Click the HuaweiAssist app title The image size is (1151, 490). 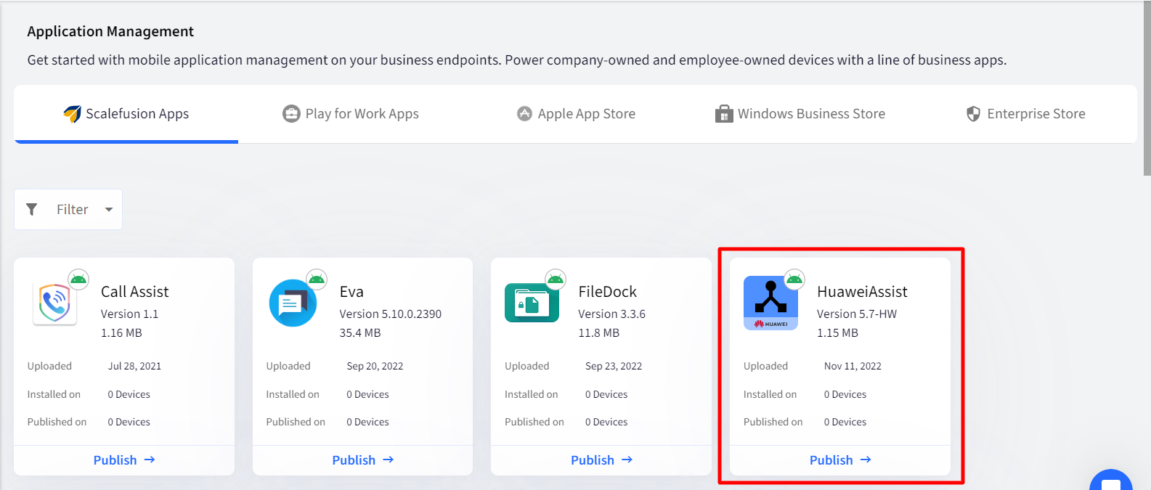(862, 292)
